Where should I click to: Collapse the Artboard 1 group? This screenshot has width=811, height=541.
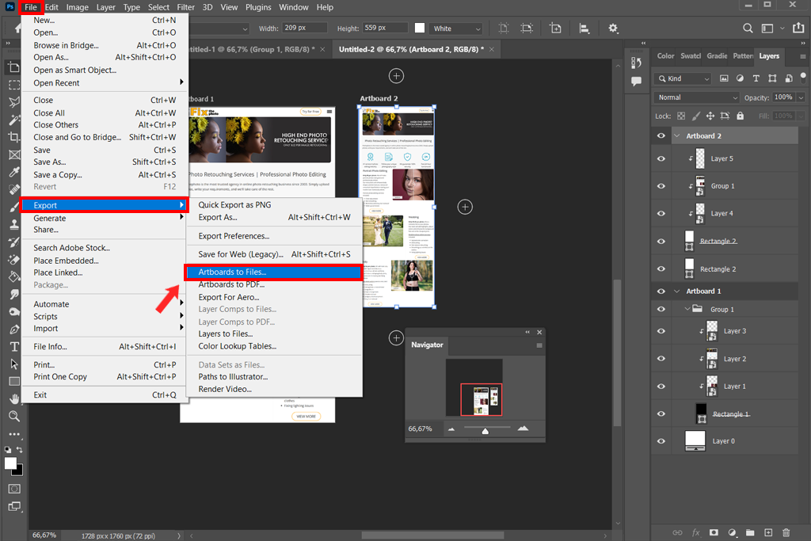677,291
